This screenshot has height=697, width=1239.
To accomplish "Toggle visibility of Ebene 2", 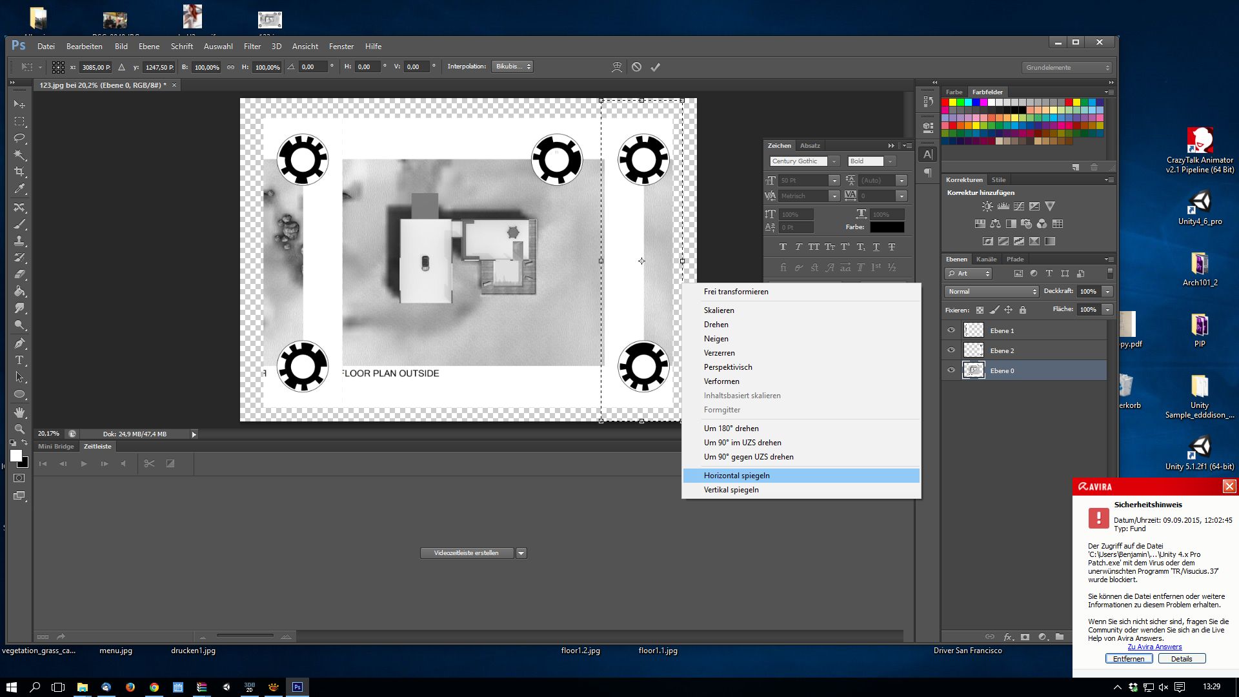I will (952, 350).
